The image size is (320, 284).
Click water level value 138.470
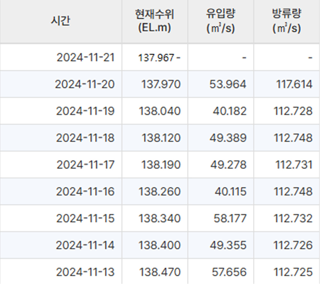point(160,272)
